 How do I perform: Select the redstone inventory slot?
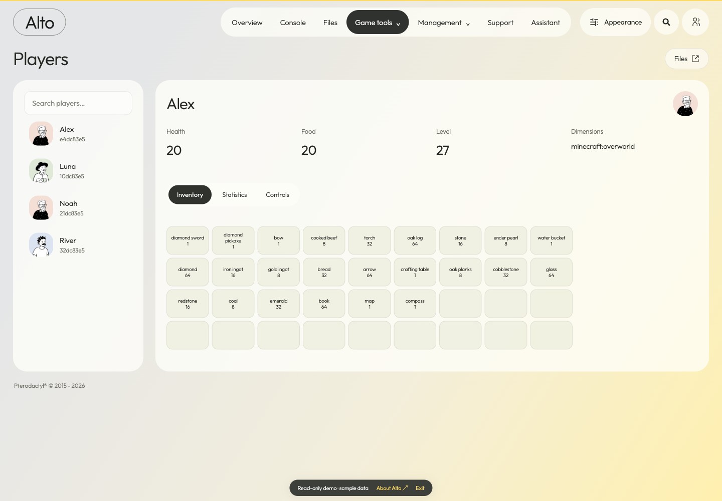(x=188, y=304)
